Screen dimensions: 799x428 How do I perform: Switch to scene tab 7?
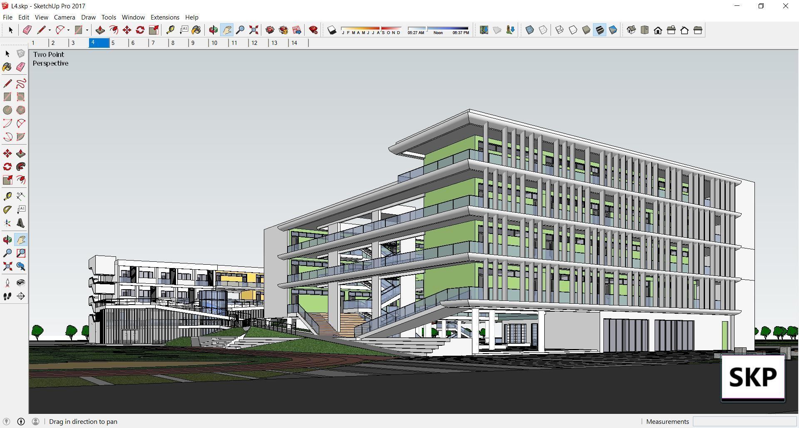pos(159,43)
